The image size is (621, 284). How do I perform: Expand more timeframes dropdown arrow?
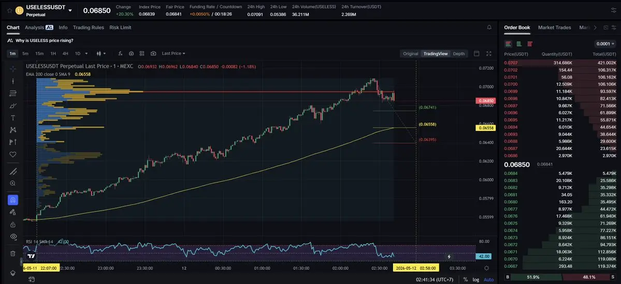[86, 53]
